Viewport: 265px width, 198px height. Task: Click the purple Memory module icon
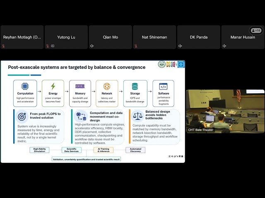80,86
